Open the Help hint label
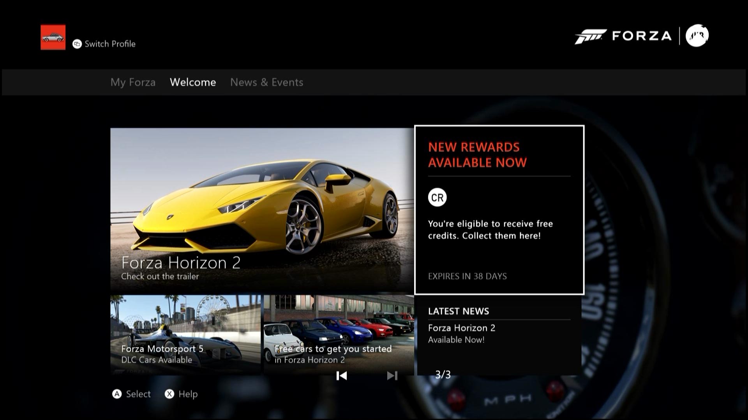 tap(188, 394)
